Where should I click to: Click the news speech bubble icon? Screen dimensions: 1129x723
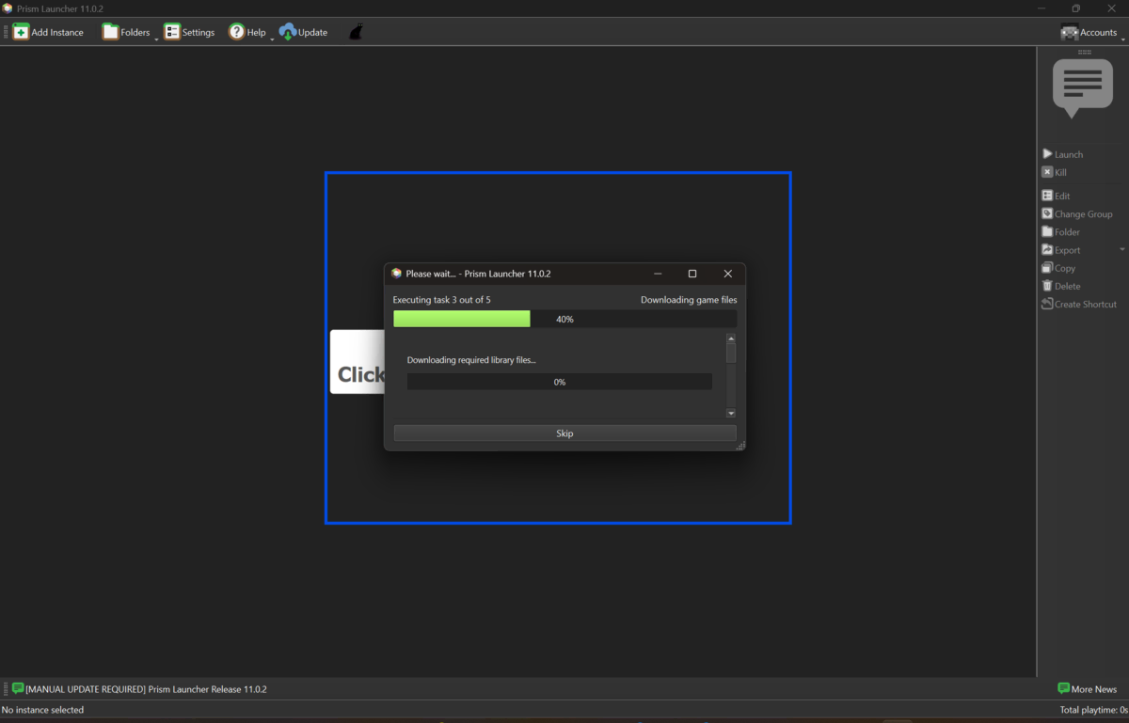[x=1082, y=86]
